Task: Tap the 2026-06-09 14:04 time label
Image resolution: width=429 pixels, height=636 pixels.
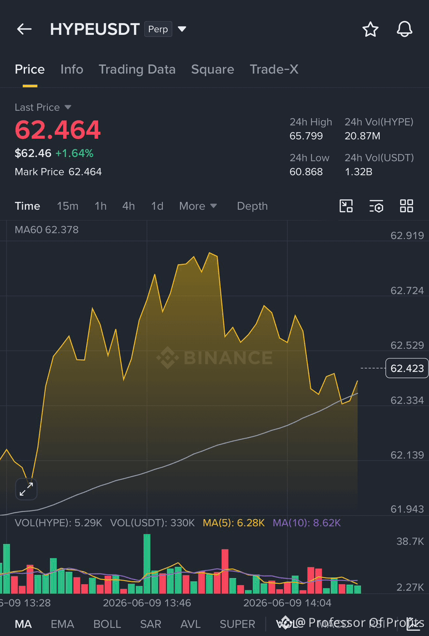Action: pyautogui.click(x=288, y=603)
